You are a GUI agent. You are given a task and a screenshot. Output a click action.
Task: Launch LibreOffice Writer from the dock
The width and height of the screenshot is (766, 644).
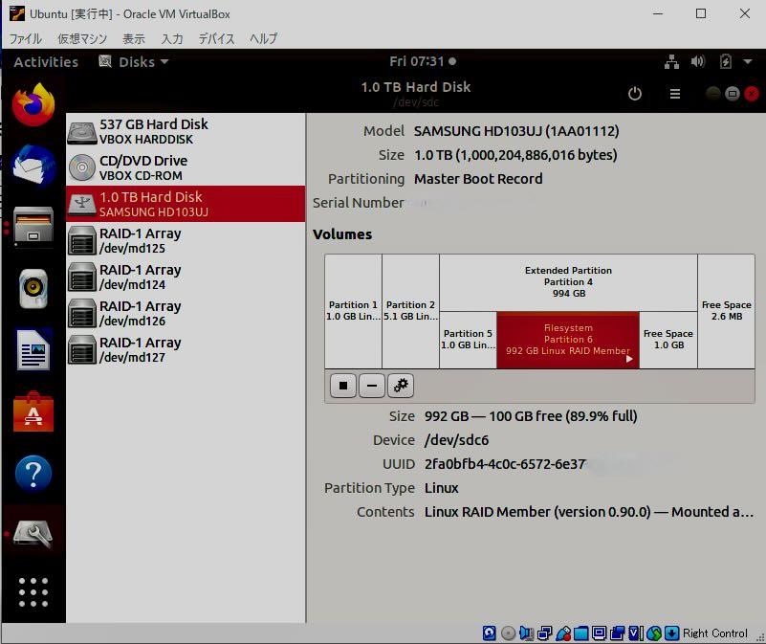[x=33, y=349]
